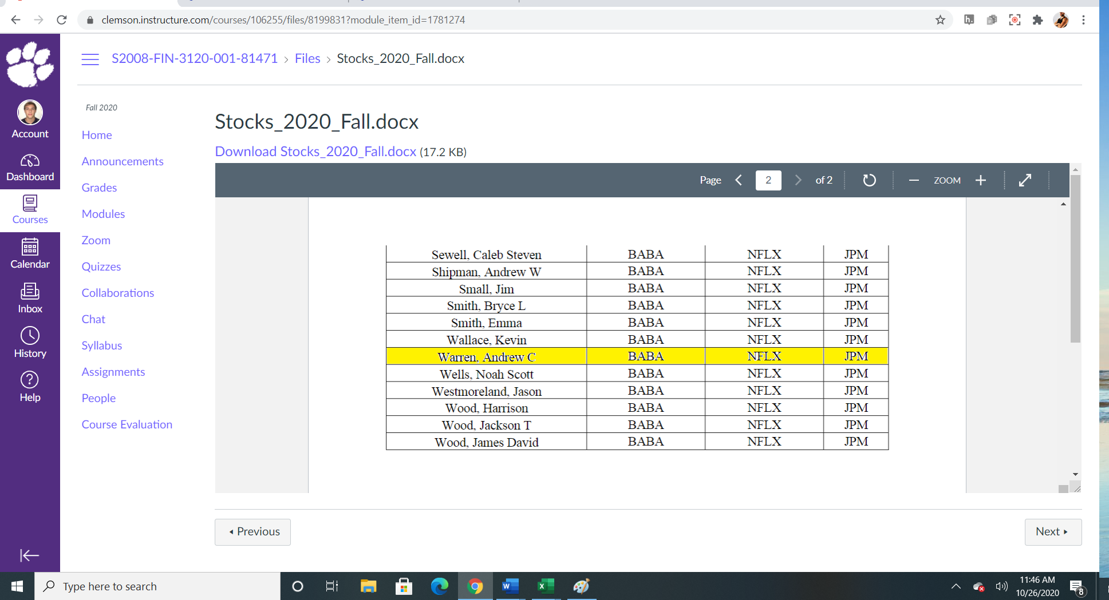Click the Files breadcrumb link

307,58
